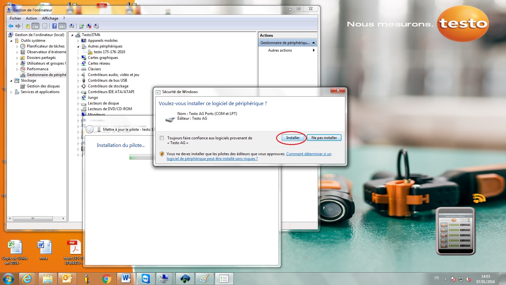Select testo 175-176-2010 device
The height and width of the screenshot is (285, 506).
[109, 52]
